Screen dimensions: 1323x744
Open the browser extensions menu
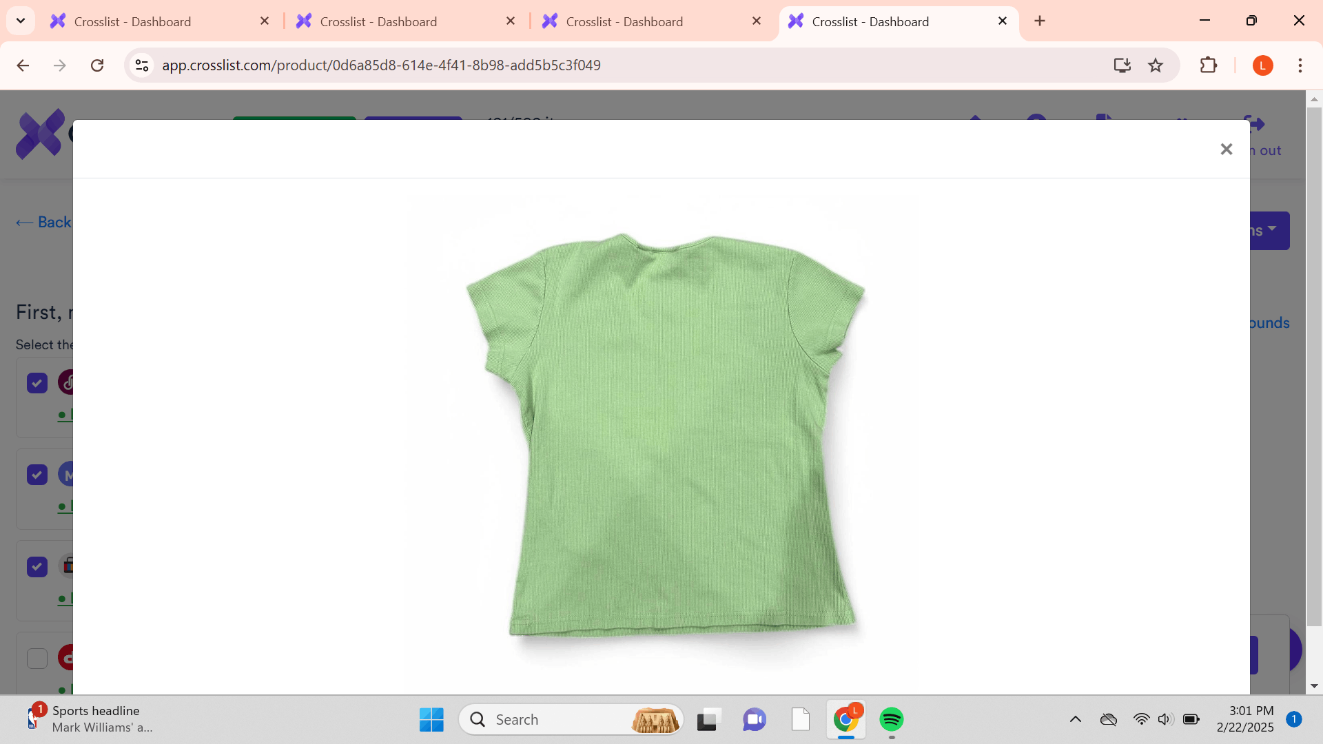pos(1208,65)
